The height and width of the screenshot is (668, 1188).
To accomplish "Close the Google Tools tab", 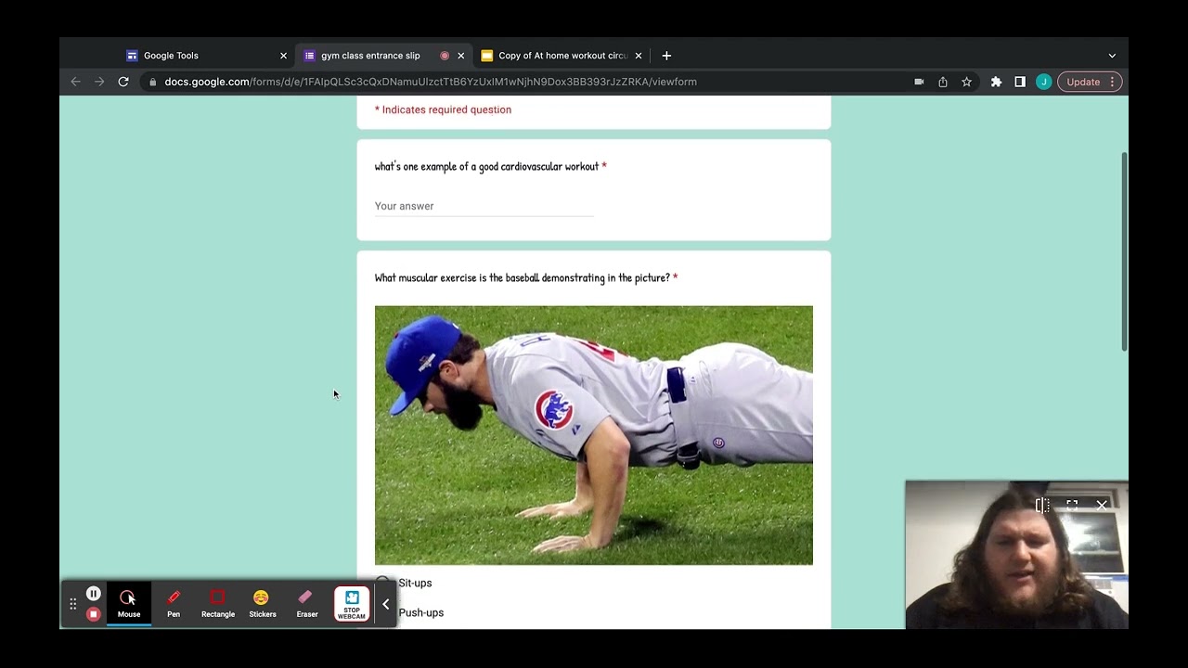I will [x=284, y=56].
